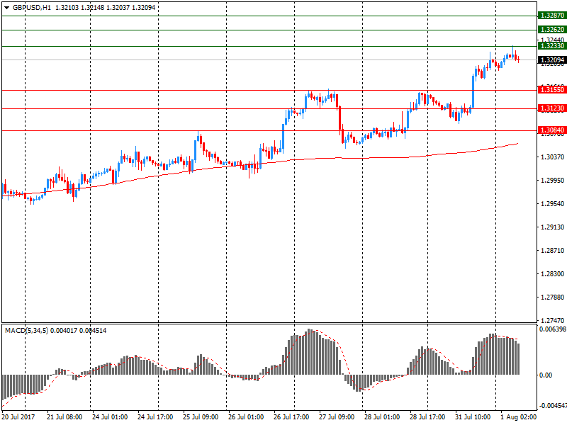Viewport: 567px width, 425px height.
Task: Click the MACD value 0.004017 in header
Action: pyautogui.click(x=64, y=330)
